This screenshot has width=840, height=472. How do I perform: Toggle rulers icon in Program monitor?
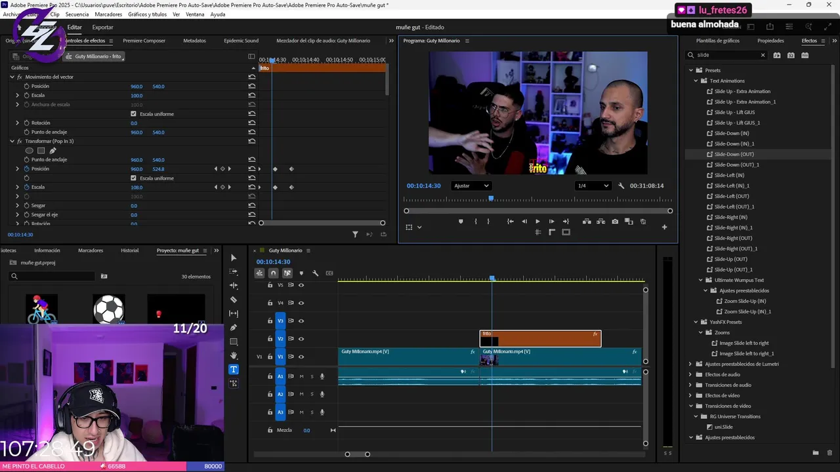tap(552, 231)
